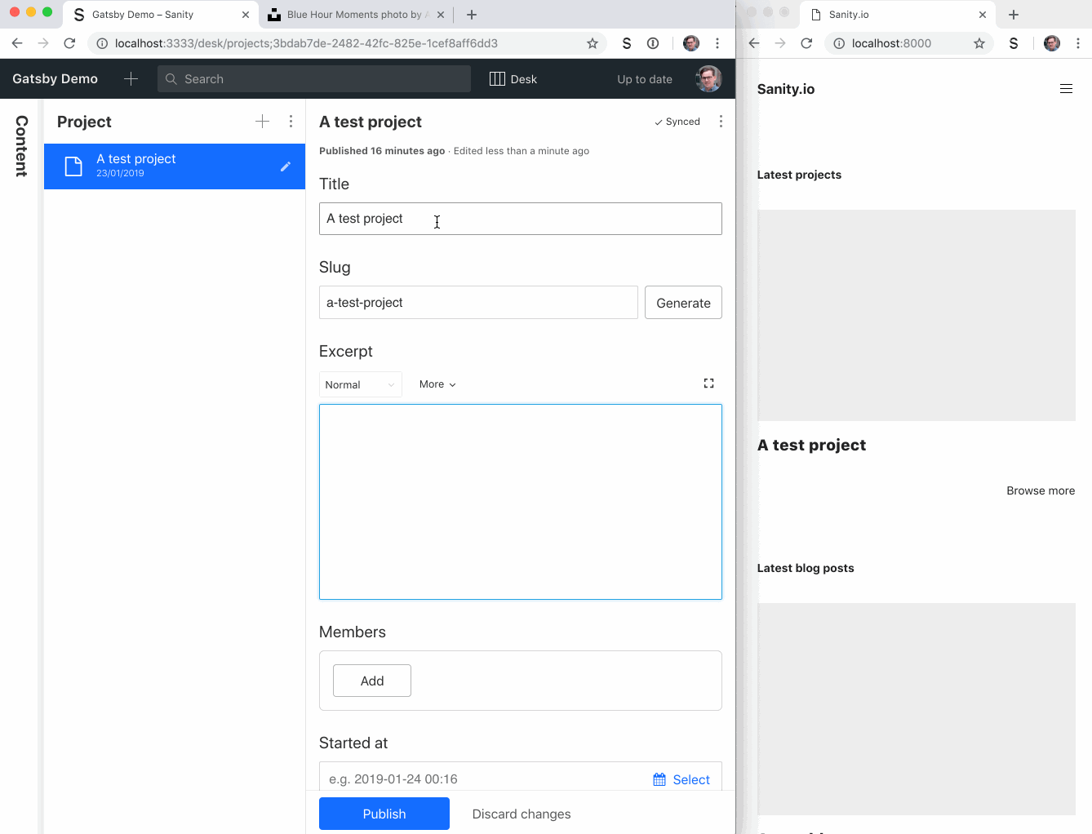This screenshot has height=834, width=1092.
Task: Select Content in the left sidebar
Action: point(19,146)
